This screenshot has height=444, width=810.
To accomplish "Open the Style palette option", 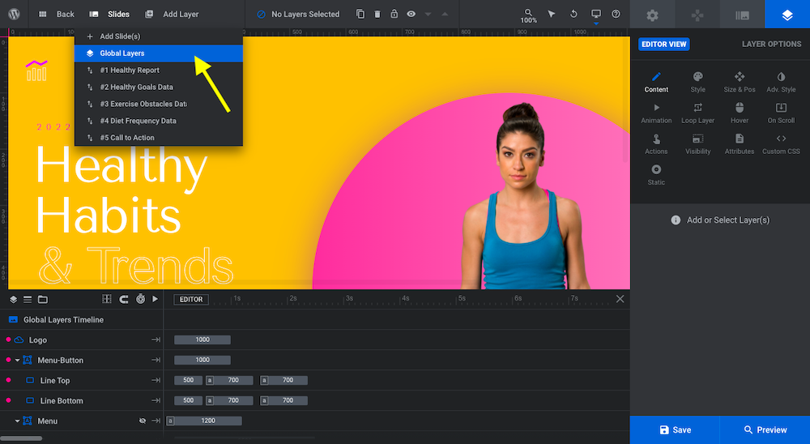I will [698, 82].
